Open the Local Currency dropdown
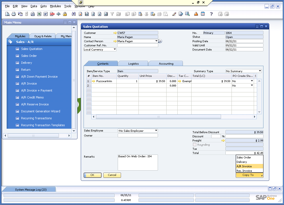284x205 pixels. 115,49
